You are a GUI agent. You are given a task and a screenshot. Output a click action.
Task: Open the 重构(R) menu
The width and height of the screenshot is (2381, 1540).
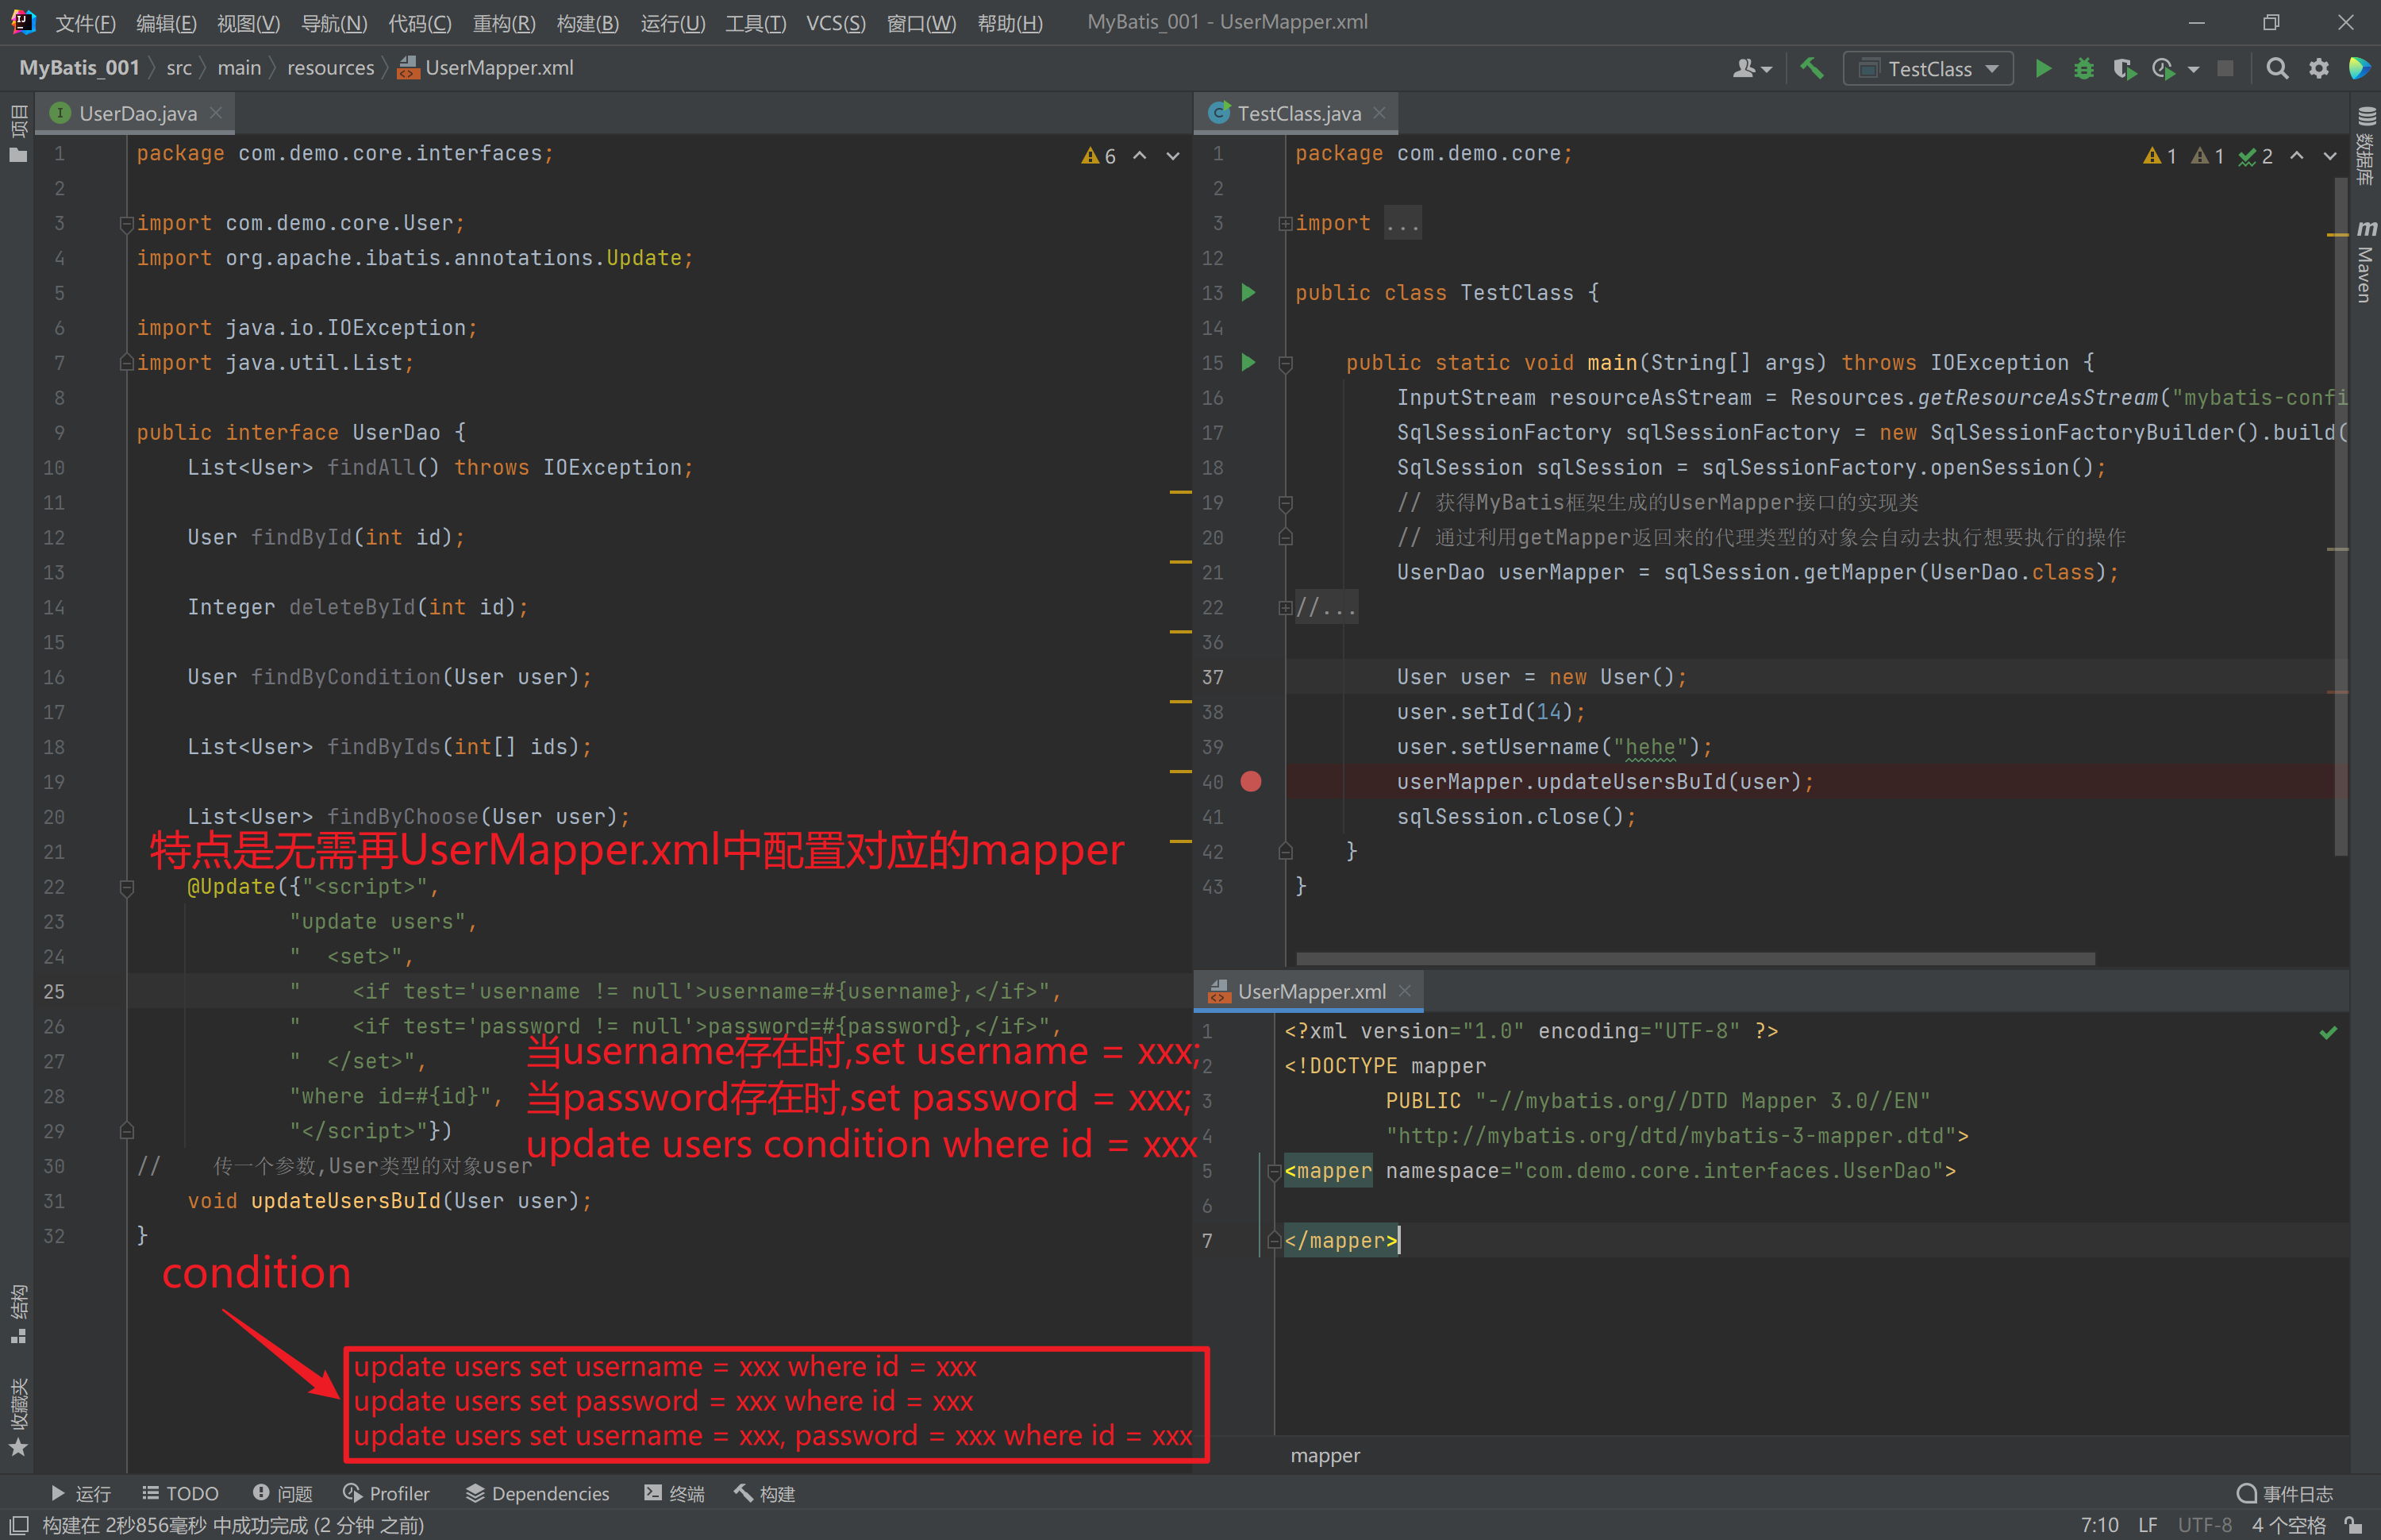point(504,22)
